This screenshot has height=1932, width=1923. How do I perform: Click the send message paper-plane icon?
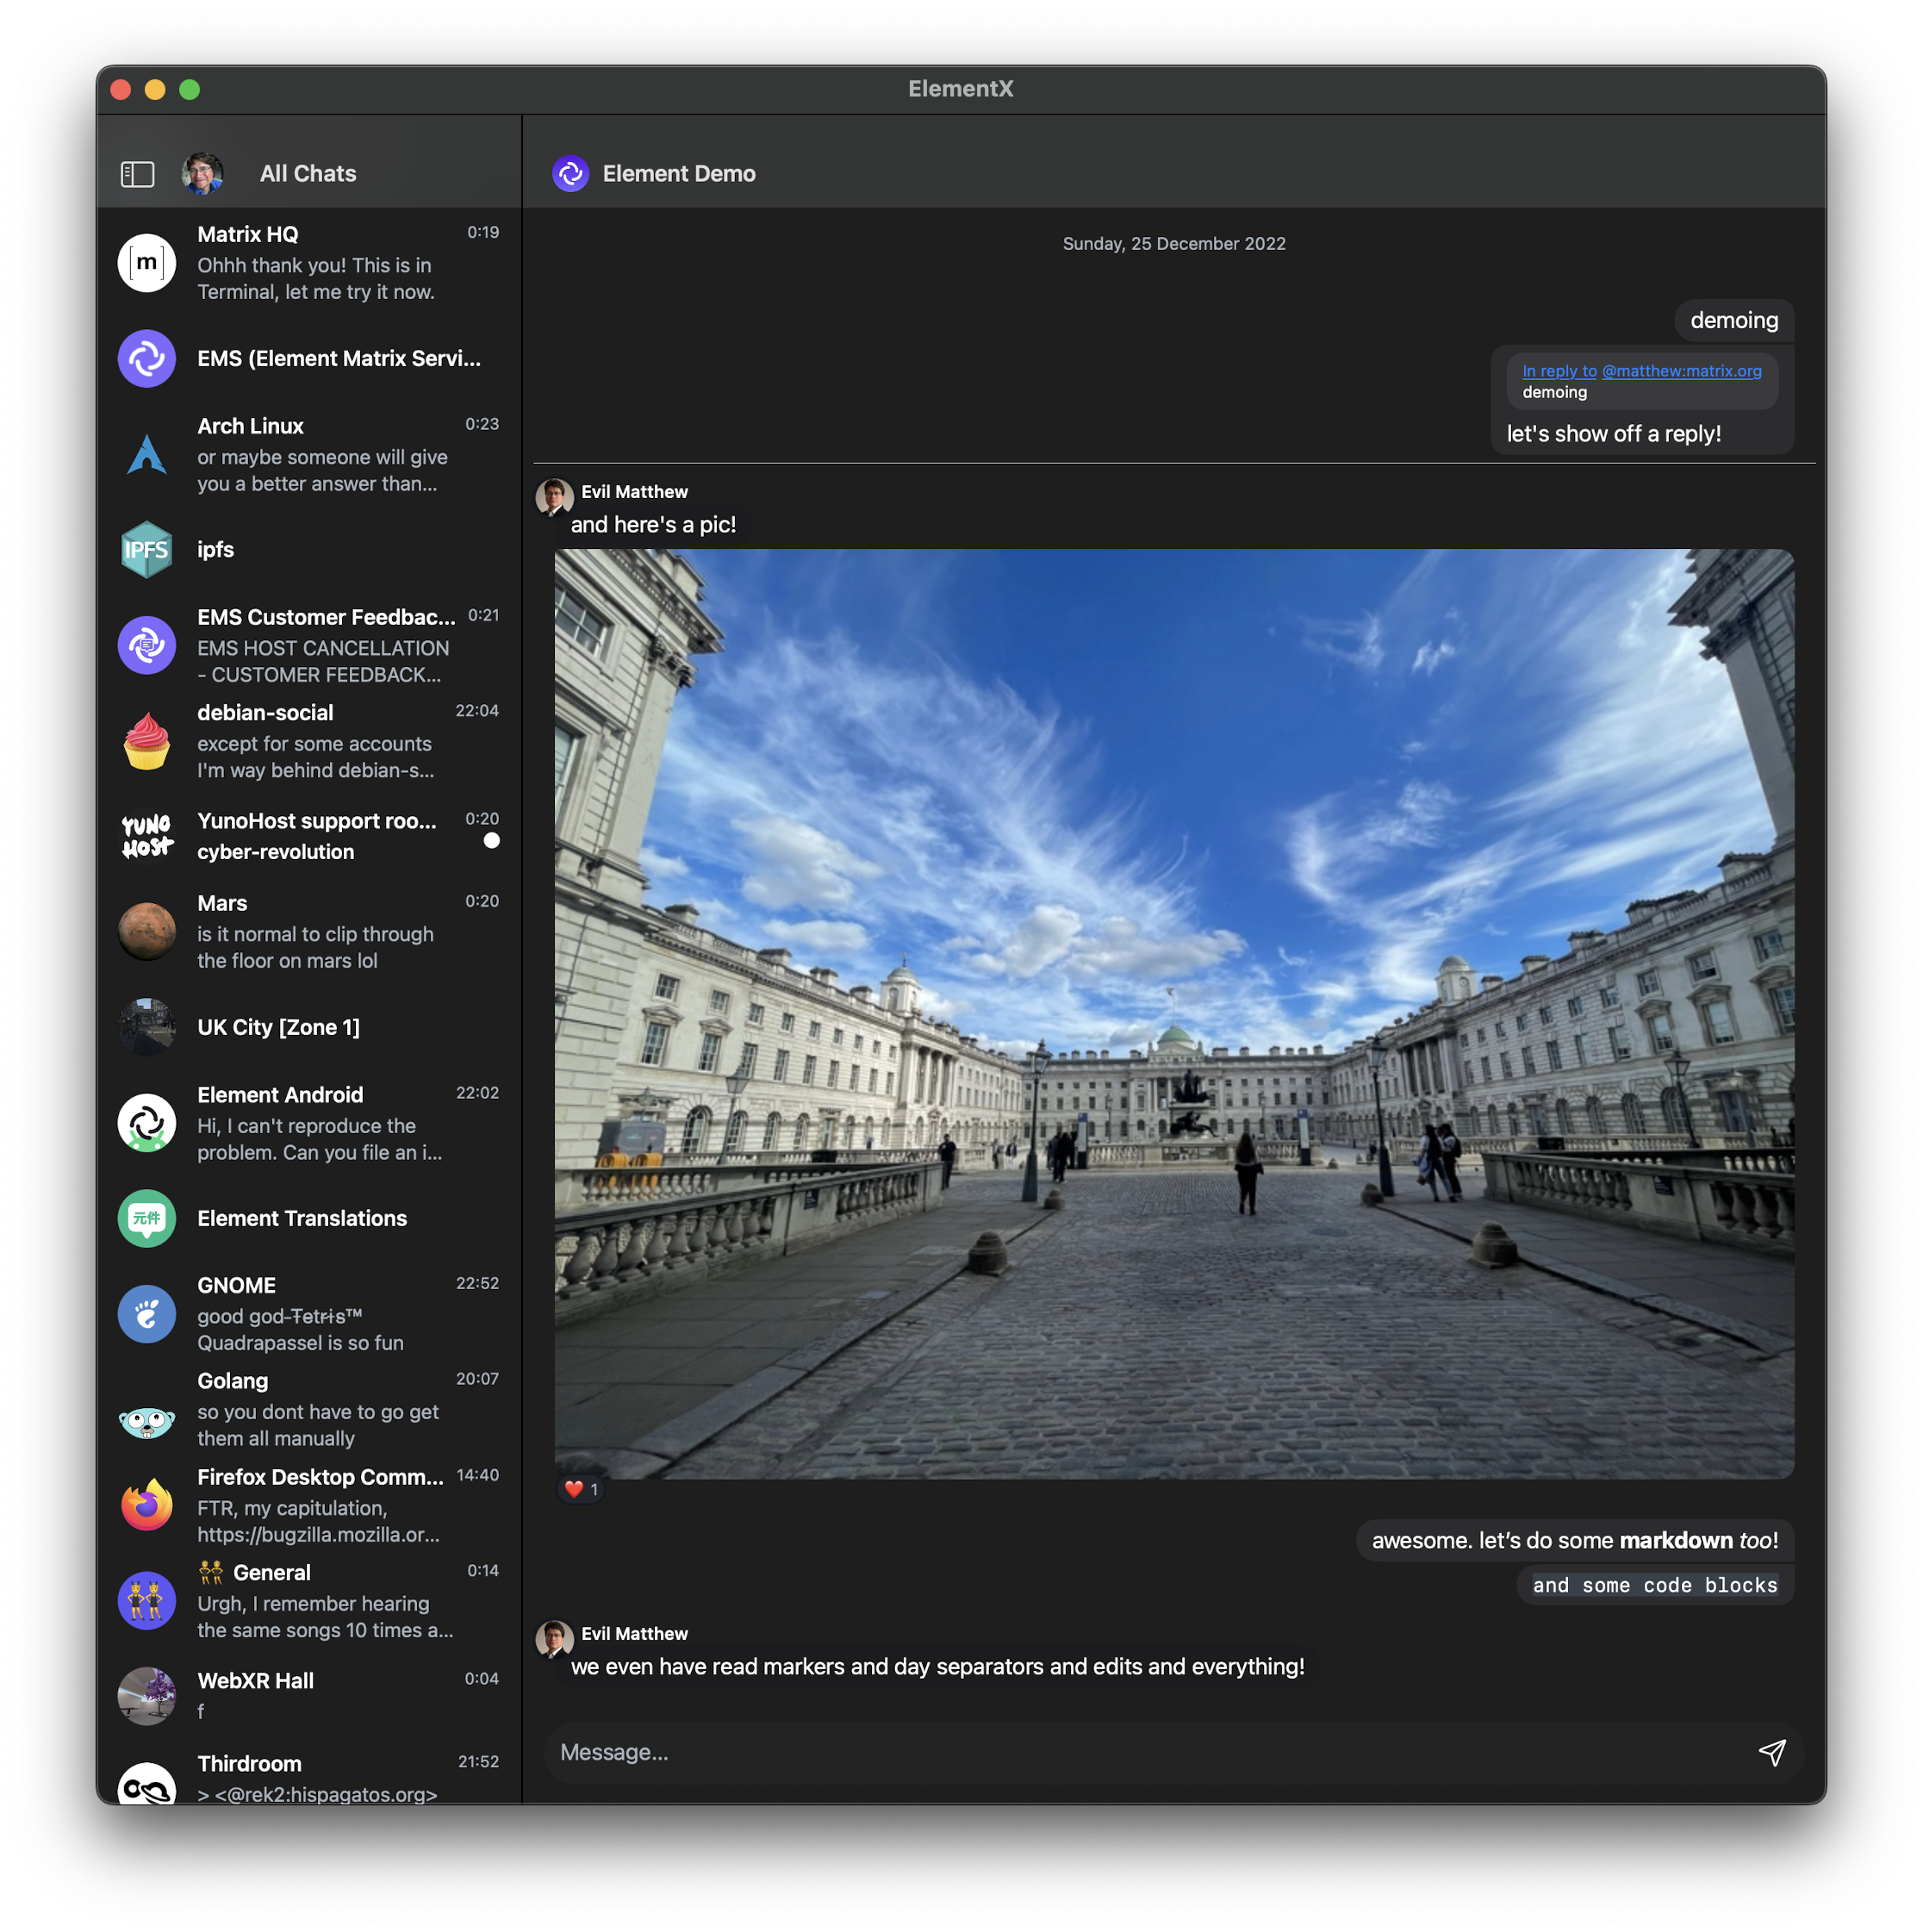click(x=1771, y=1752)
